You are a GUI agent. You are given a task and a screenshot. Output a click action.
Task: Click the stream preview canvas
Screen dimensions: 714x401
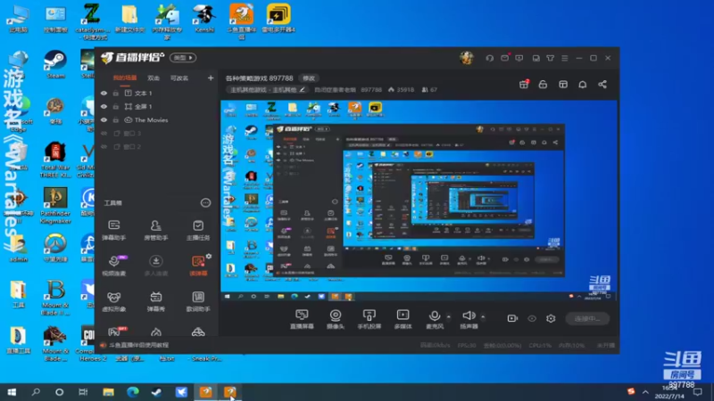pyautogui.click(x=419, y=200)
